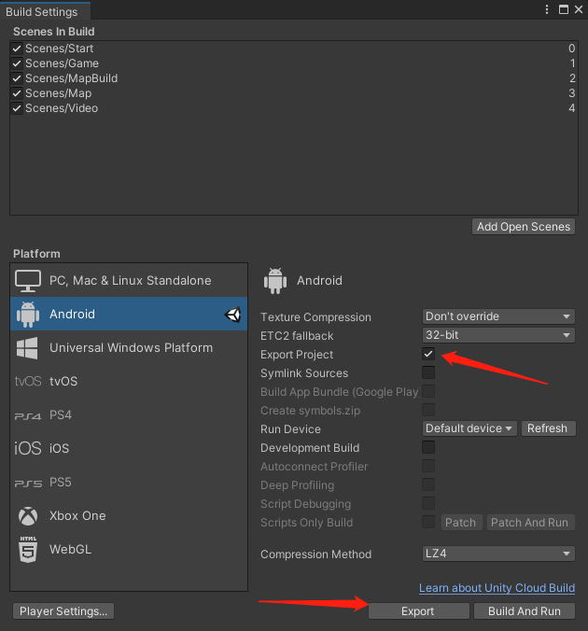Click the Xbox One logo icon
The image size is (588, 631).
click(x=28, y=516)
